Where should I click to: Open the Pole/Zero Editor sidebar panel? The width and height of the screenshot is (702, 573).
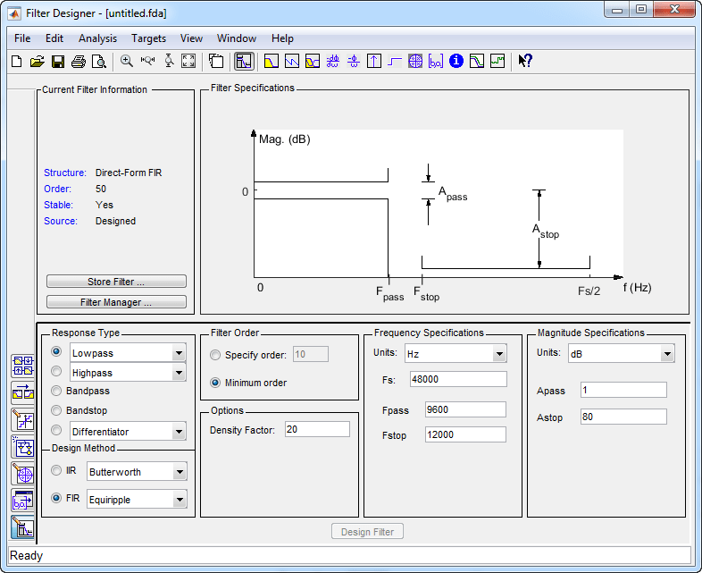click(22, 474)
